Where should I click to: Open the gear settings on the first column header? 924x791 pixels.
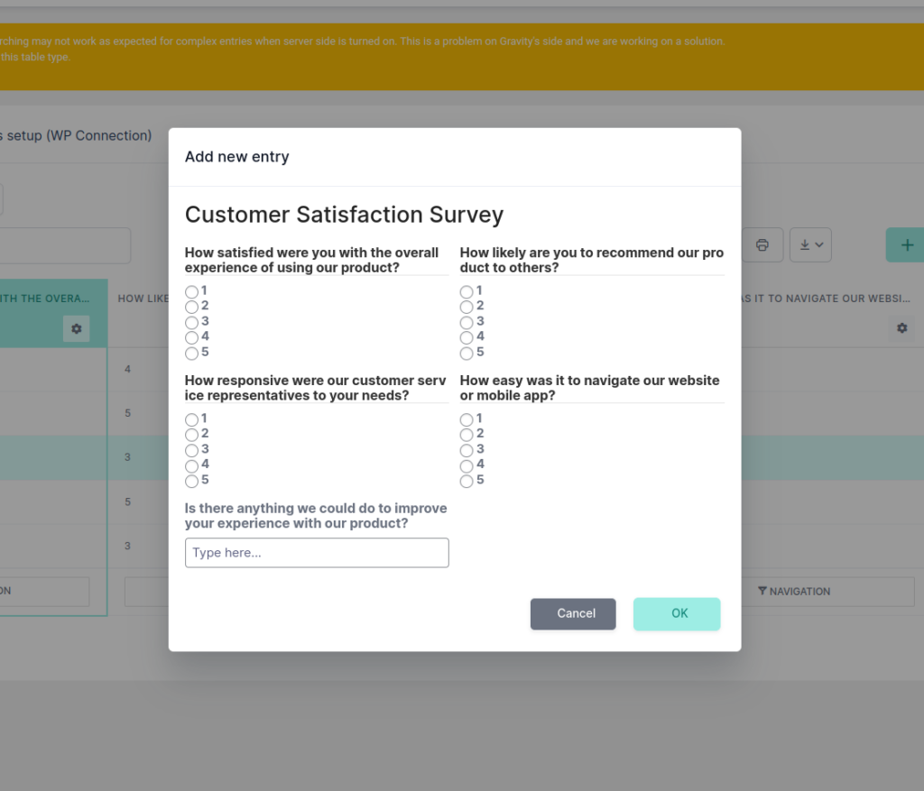(76, 328)
